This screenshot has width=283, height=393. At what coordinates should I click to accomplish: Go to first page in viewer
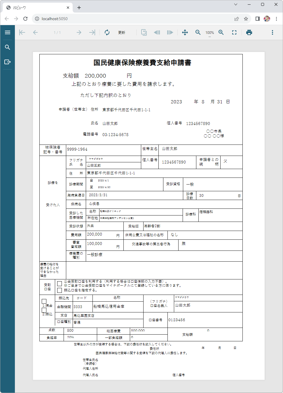[22, 32]
